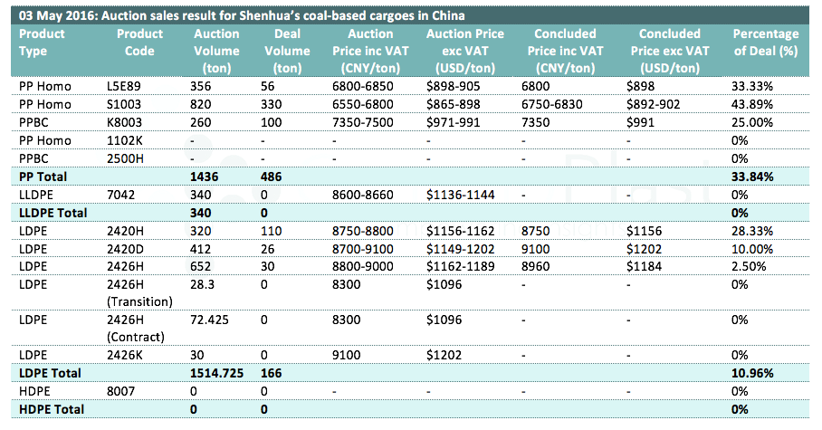Select the '$1184' concluded price
822x430 pixels.
click(644, 266)
